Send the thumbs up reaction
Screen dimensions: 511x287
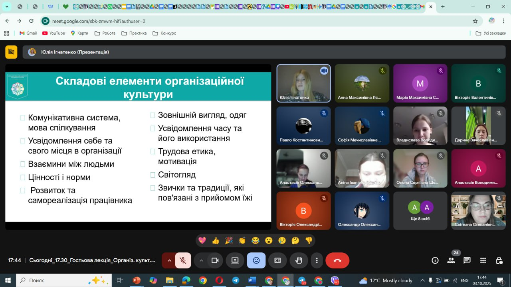tap(216, 240)
